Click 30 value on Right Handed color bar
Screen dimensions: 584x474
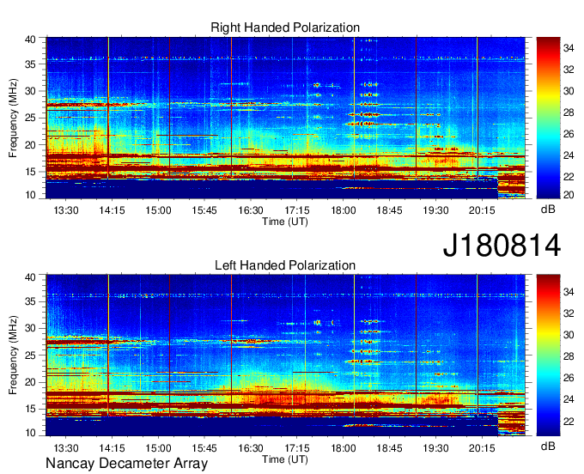569,91
